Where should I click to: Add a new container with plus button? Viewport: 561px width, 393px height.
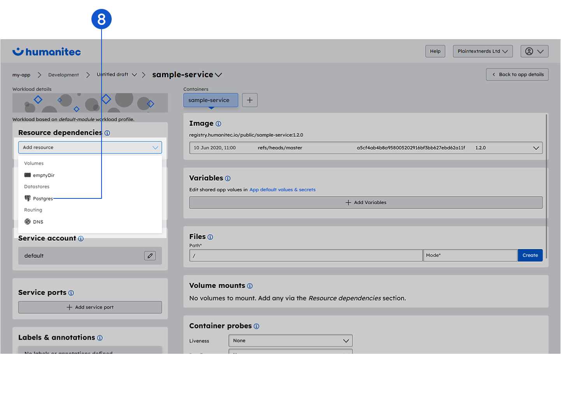coord(250,100)
